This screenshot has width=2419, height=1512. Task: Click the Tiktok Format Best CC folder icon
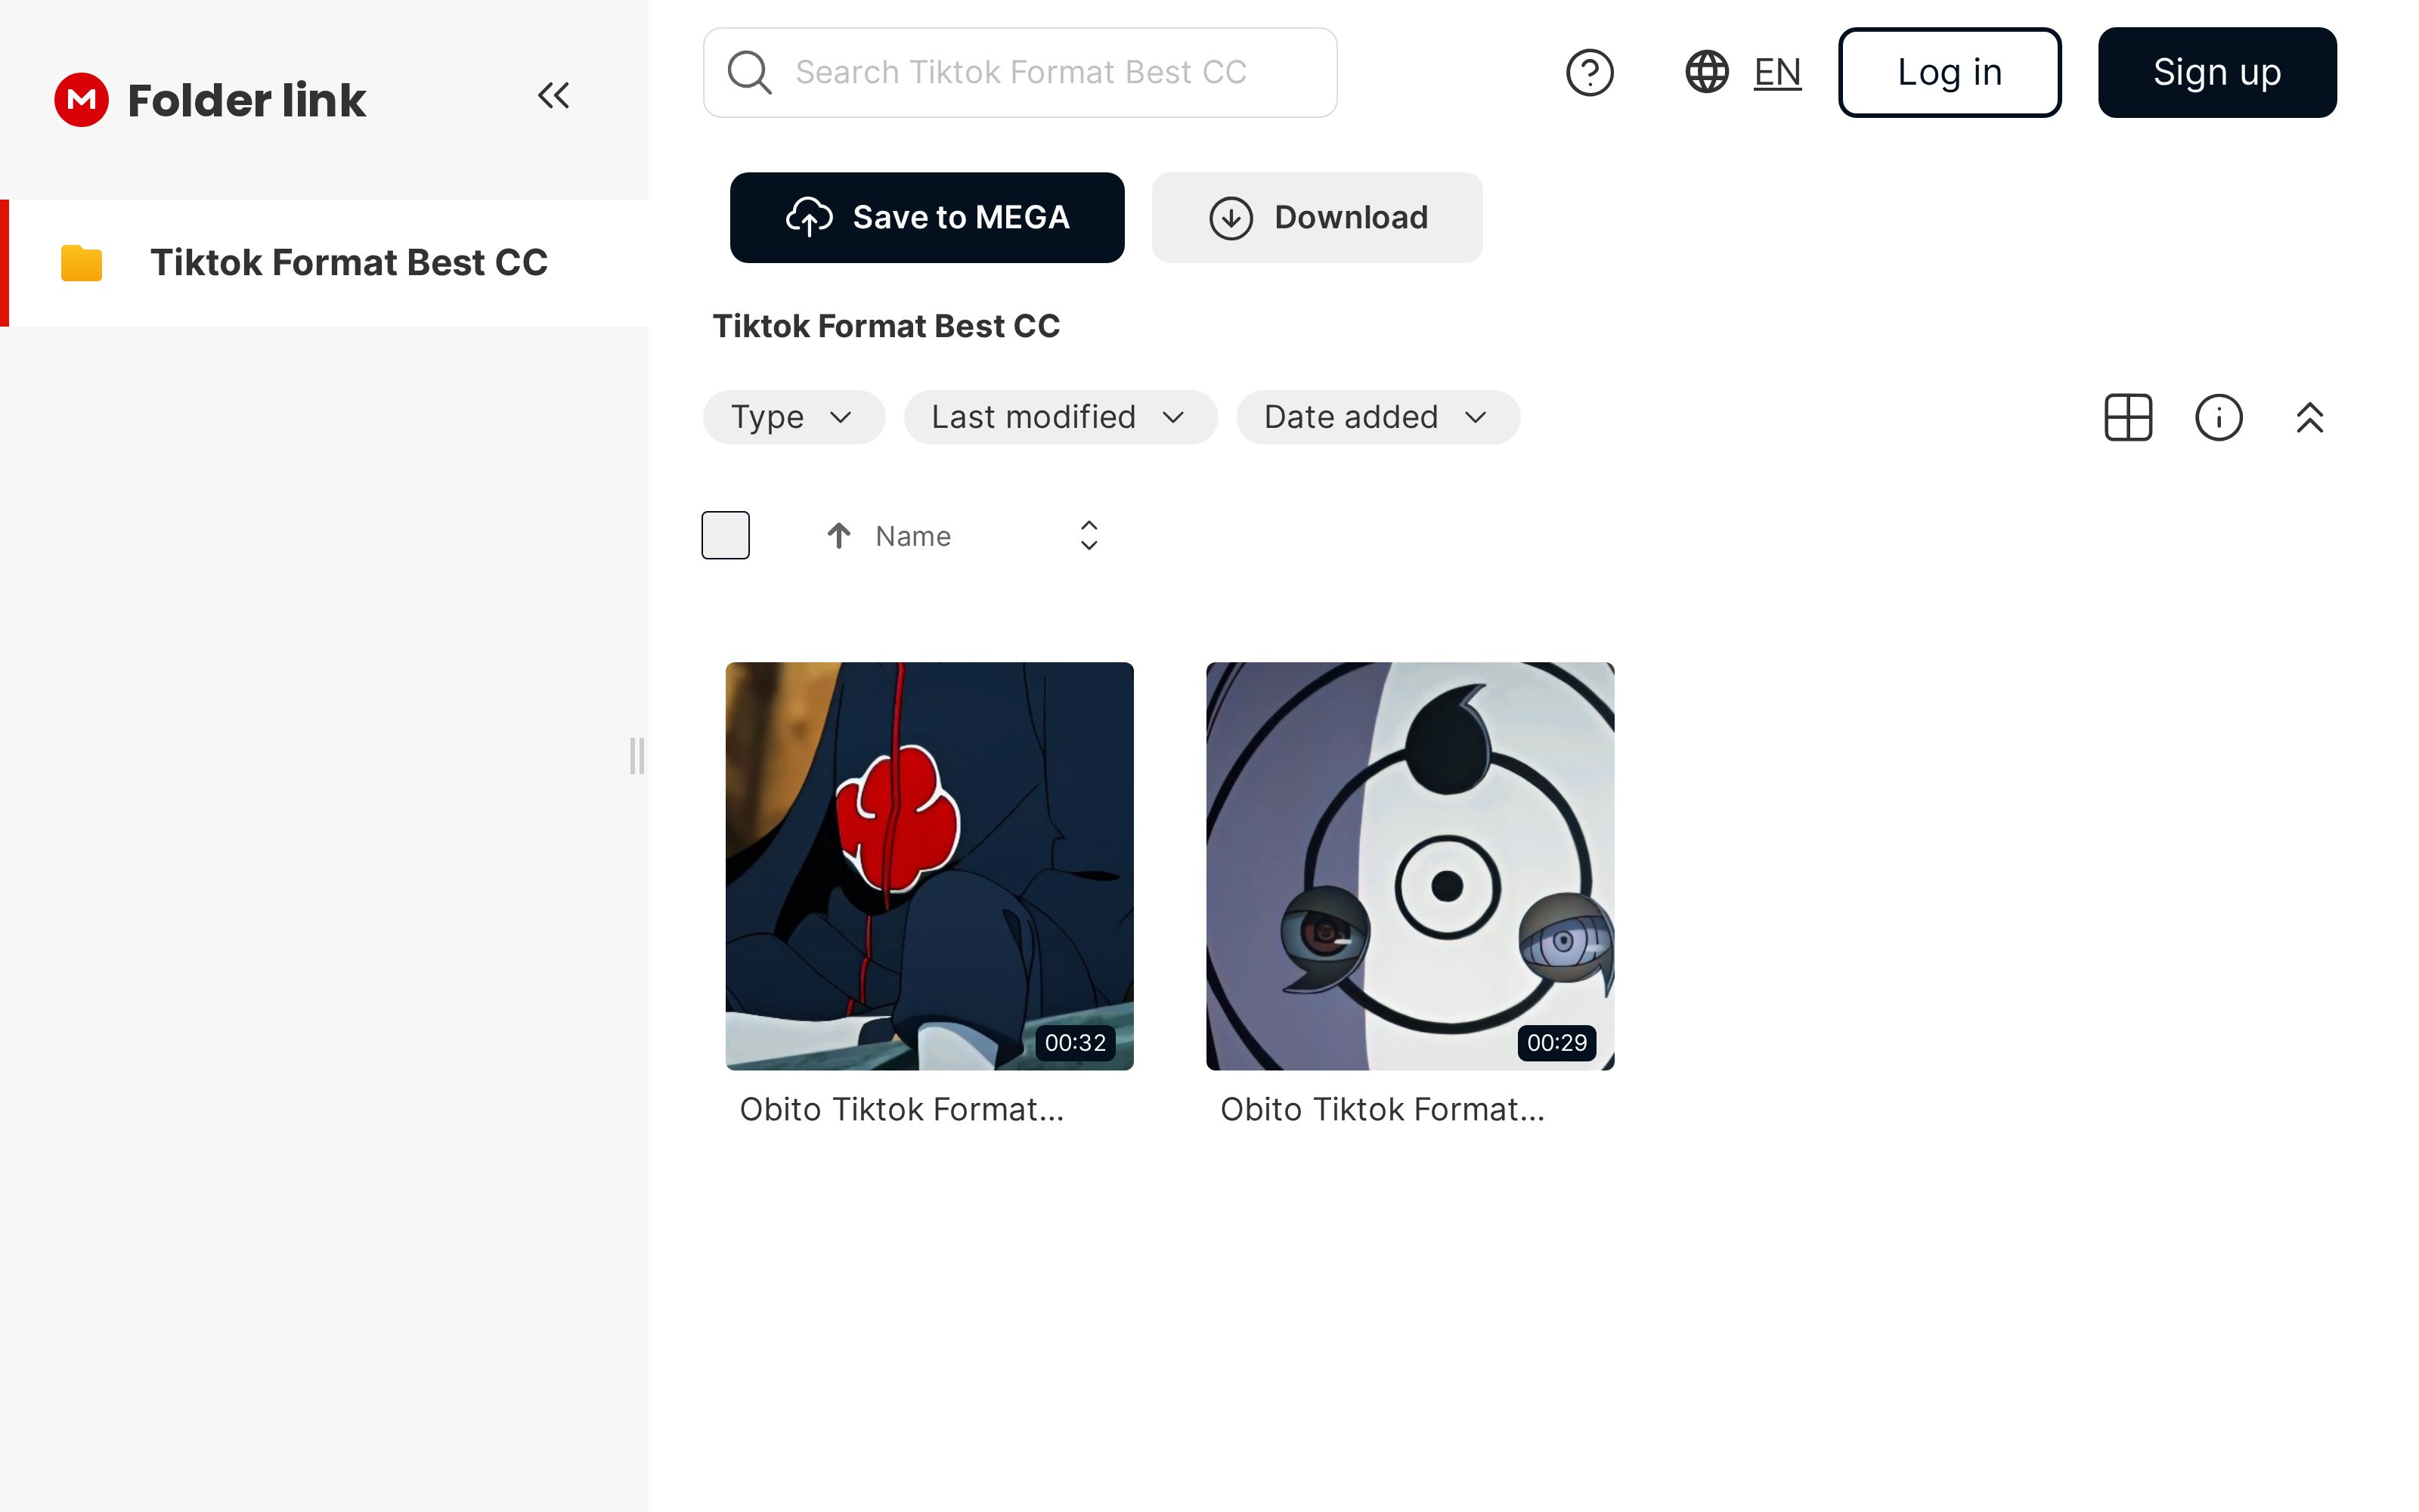[x=82, y=263]
